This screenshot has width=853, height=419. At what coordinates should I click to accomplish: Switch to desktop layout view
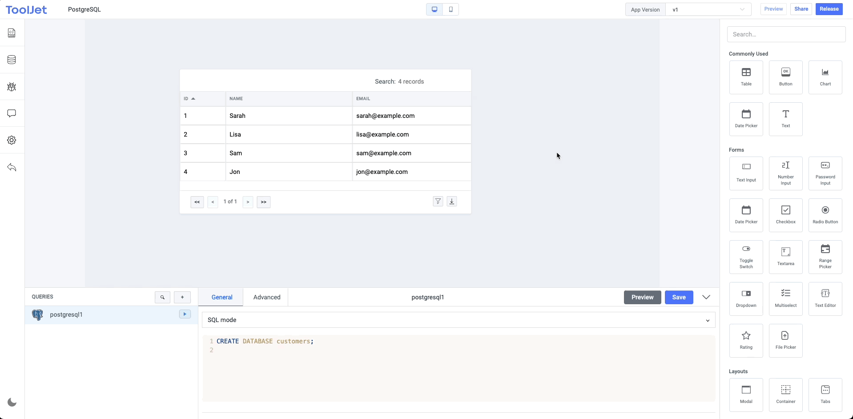435,9
